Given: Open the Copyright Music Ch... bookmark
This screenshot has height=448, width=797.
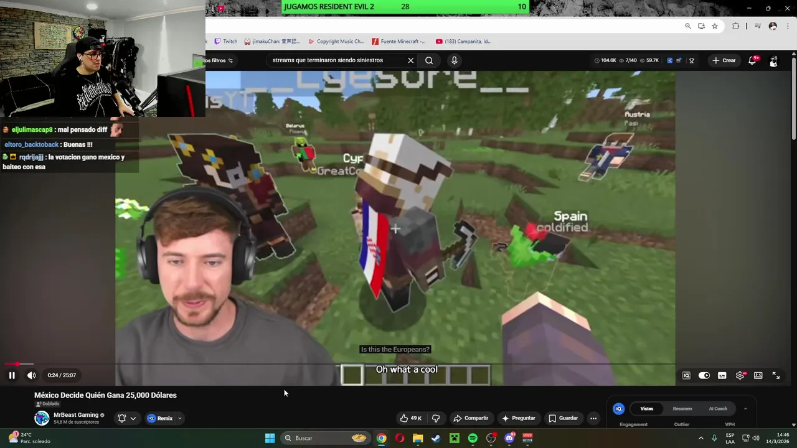Looking at the screenshot, I should [x=336, y=42].
